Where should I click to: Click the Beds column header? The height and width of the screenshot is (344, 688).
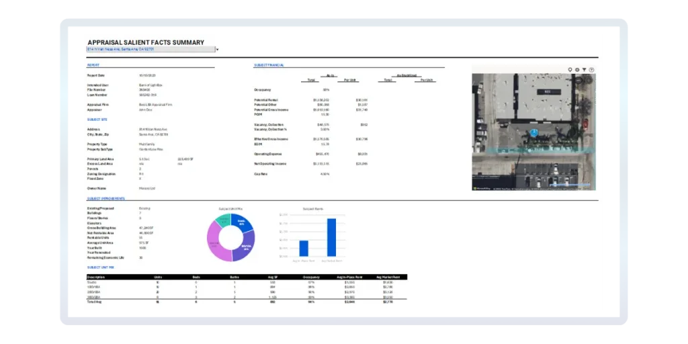coord(196,277)
